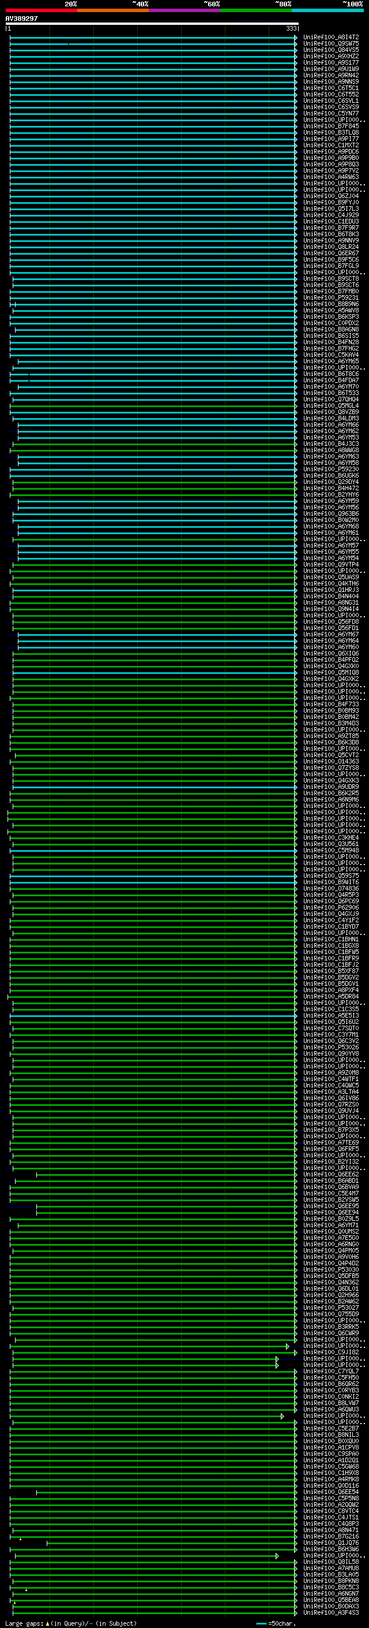Select the UniRef100_A9RN42 entry
The image size is (369, 1628).
coord(331,75)
